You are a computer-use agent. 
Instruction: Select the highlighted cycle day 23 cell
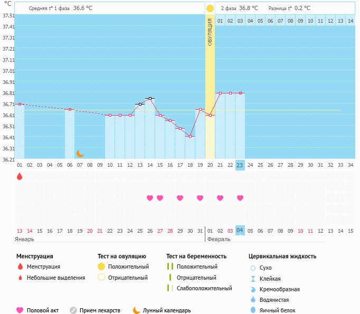pyautogui.click(x=240, y=165)
